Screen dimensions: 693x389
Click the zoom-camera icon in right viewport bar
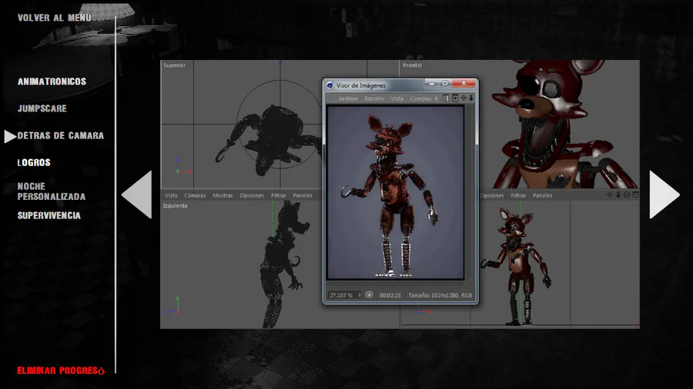(x=618, y=194)
